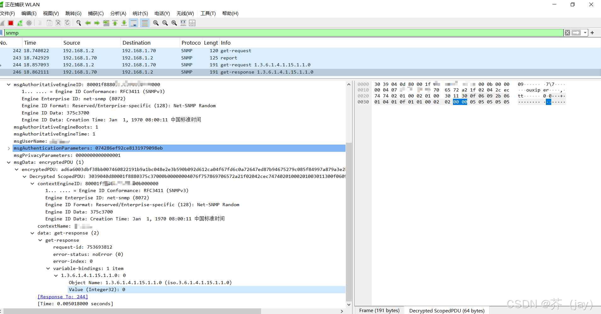Switch to the Decrypted ScopedPDU tab

tap(447, 310)
